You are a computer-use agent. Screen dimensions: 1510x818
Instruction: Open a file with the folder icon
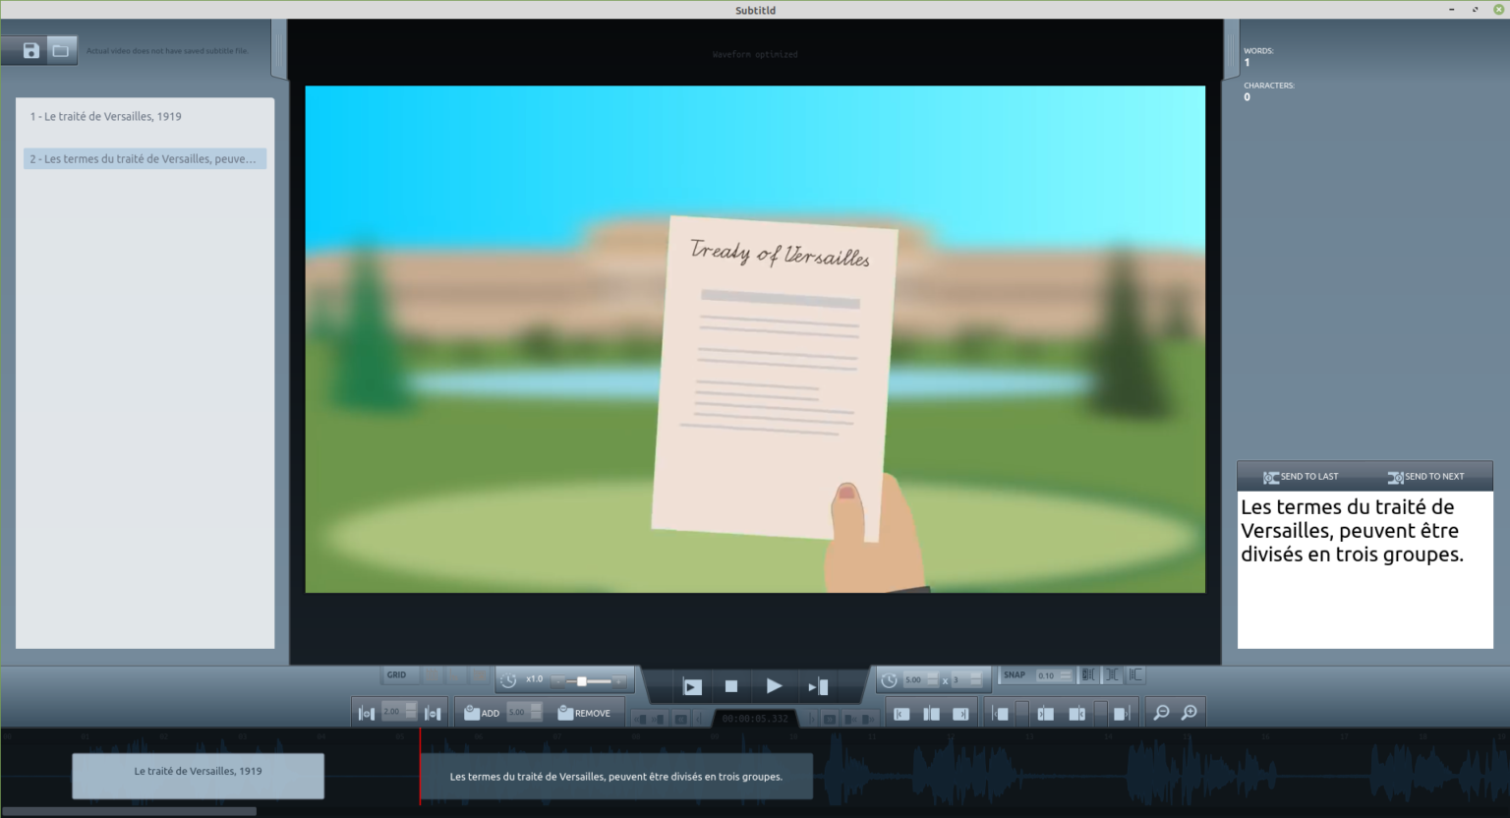coord(61,50)
